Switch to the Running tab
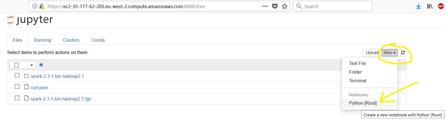 43,40
